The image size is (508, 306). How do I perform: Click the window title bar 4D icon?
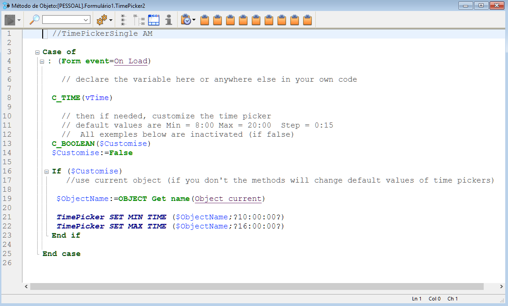[6, 6]
